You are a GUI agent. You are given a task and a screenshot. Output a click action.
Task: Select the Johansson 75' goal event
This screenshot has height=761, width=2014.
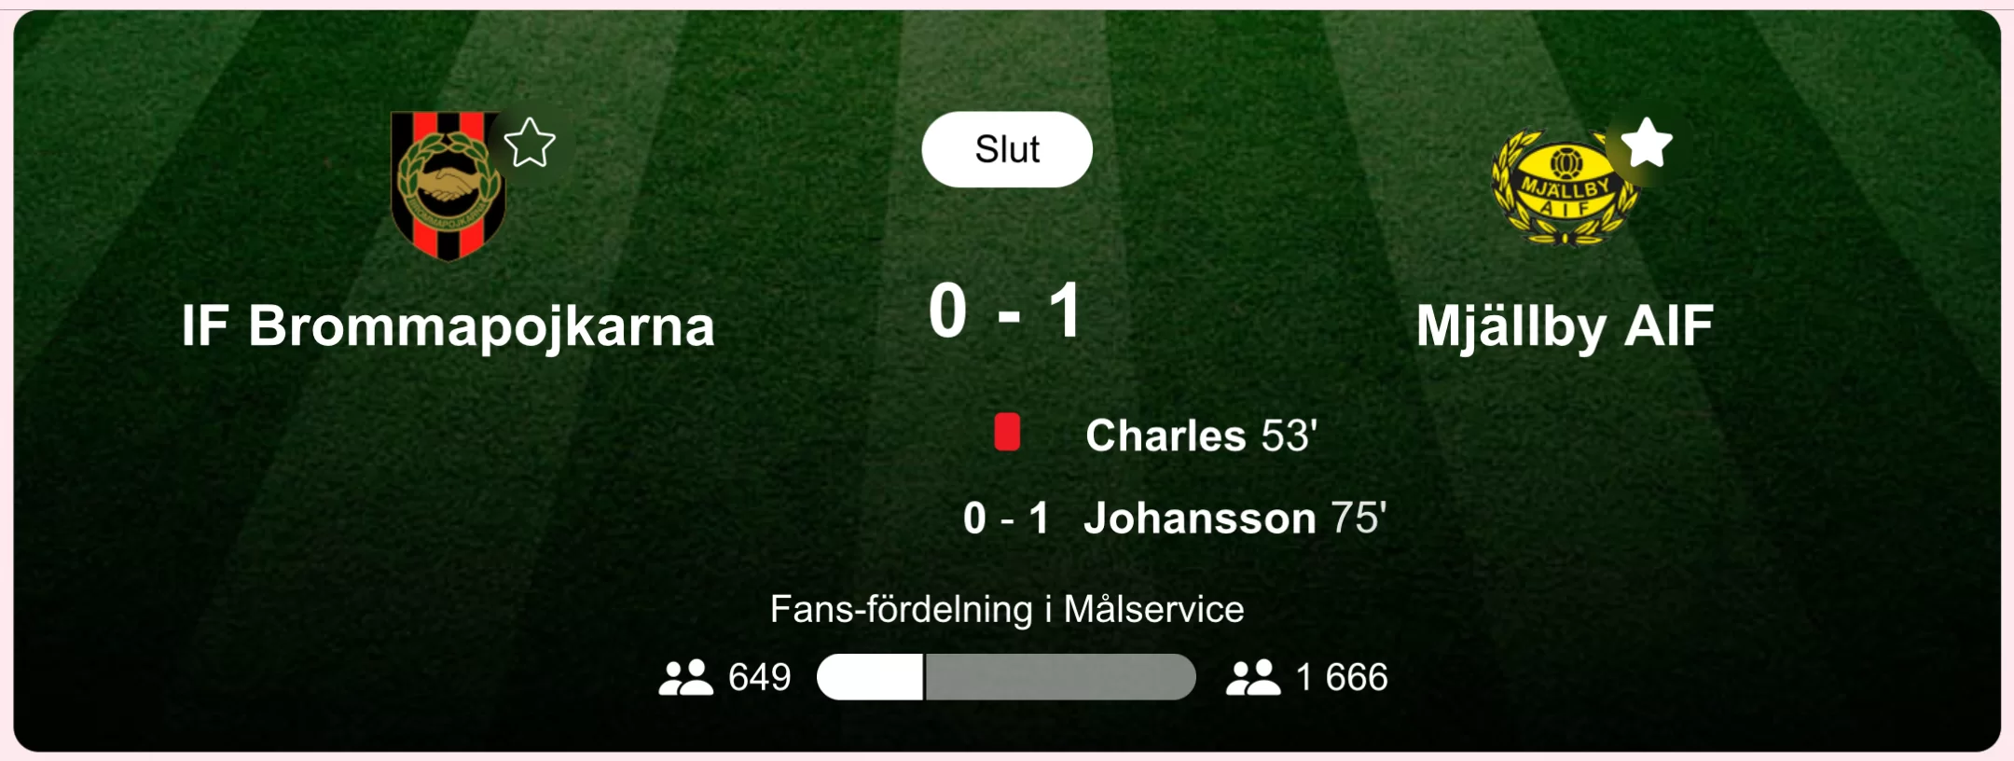tap(1234, 519)
